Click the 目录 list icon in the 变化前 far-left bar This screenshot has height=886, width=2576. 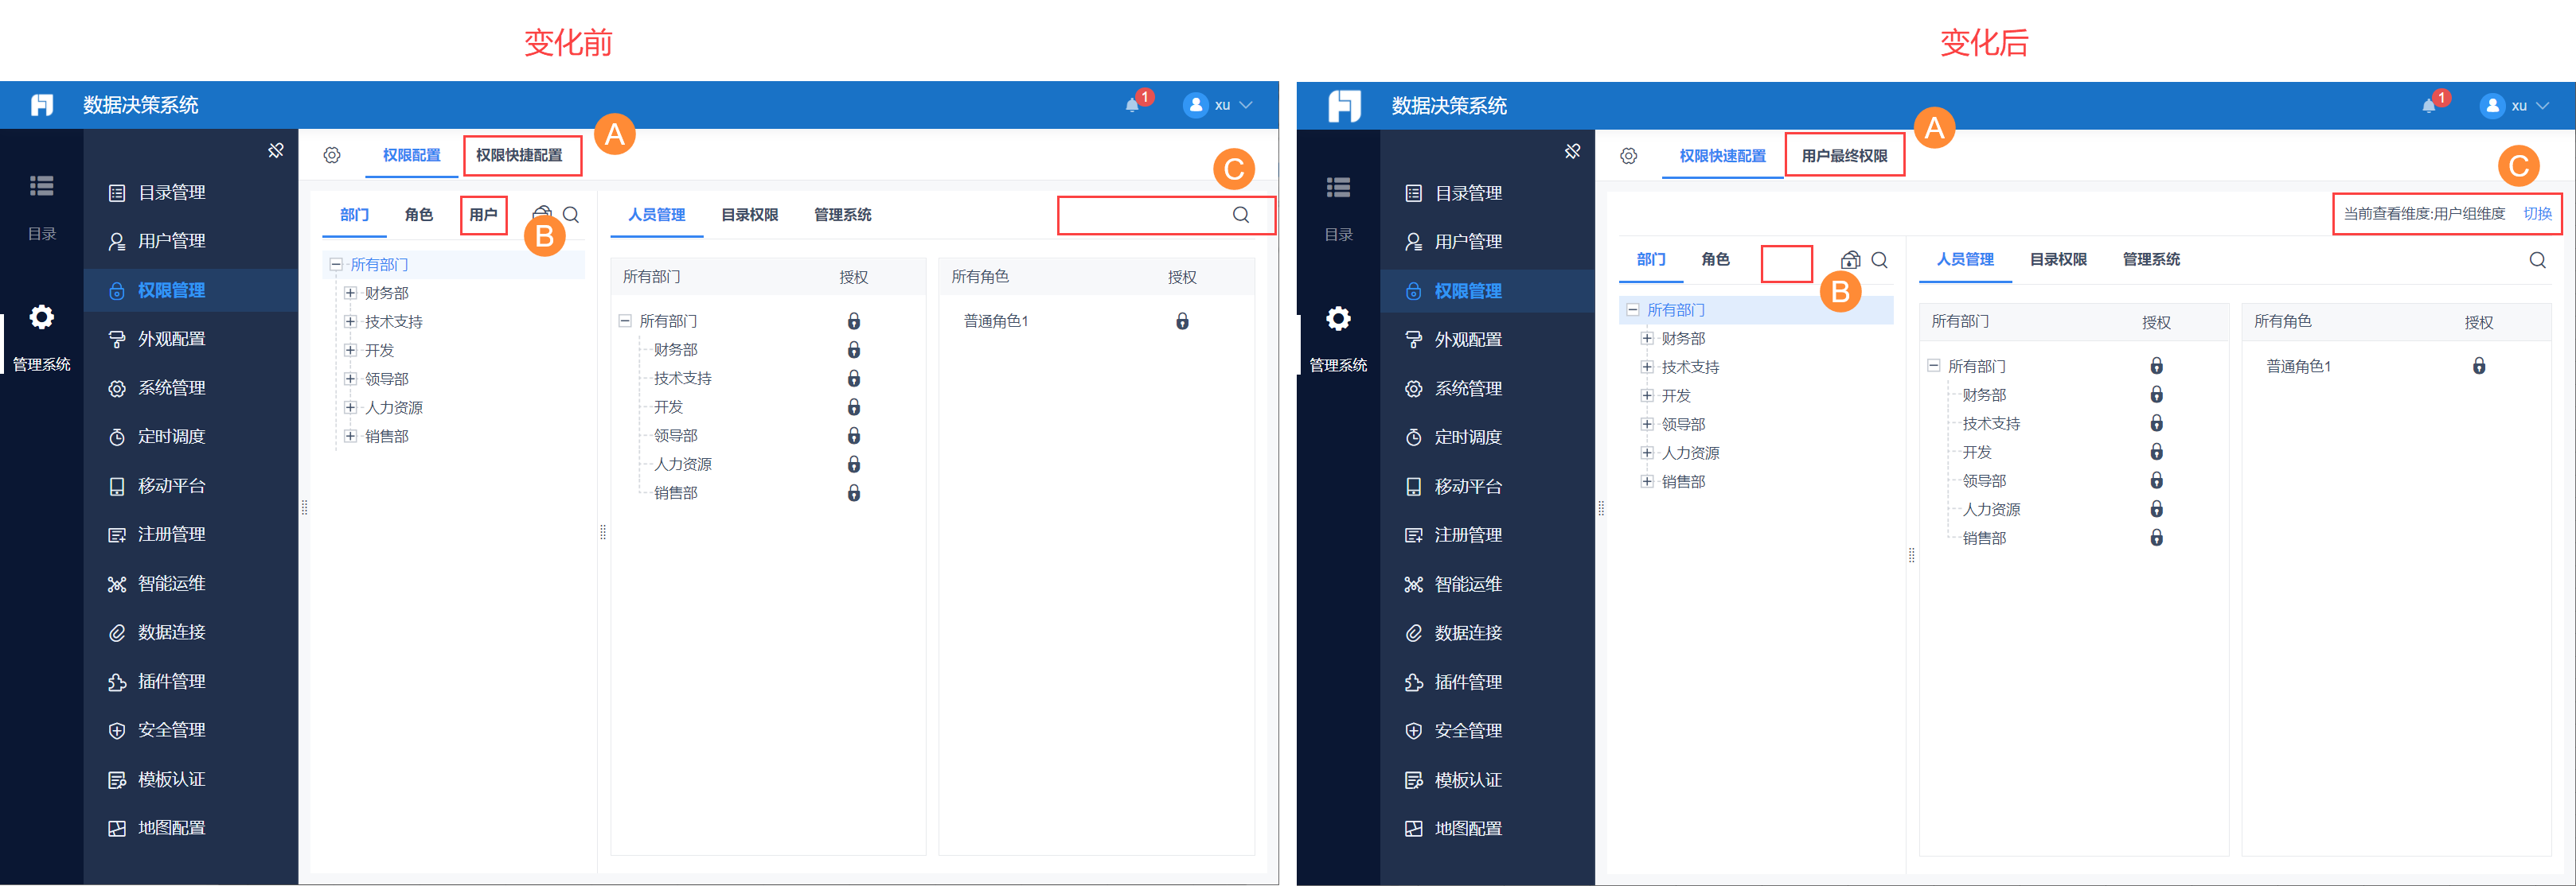[x=41, y=186]
